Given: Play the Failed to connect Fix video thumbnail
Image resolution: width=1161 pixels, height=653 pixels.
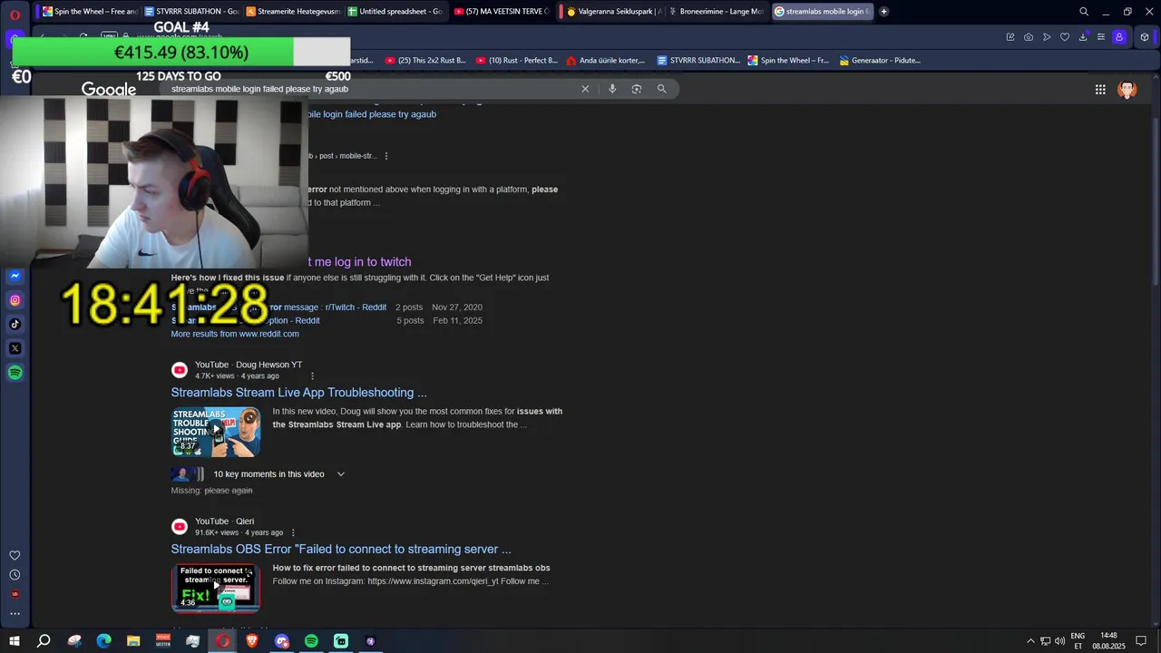Looking at the screenshot, I should 216,589.
